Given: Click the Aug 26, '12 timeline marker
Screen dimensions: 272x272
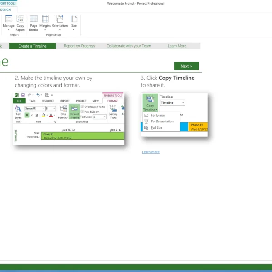Looking at the screenshot, I should coord(68,130).
